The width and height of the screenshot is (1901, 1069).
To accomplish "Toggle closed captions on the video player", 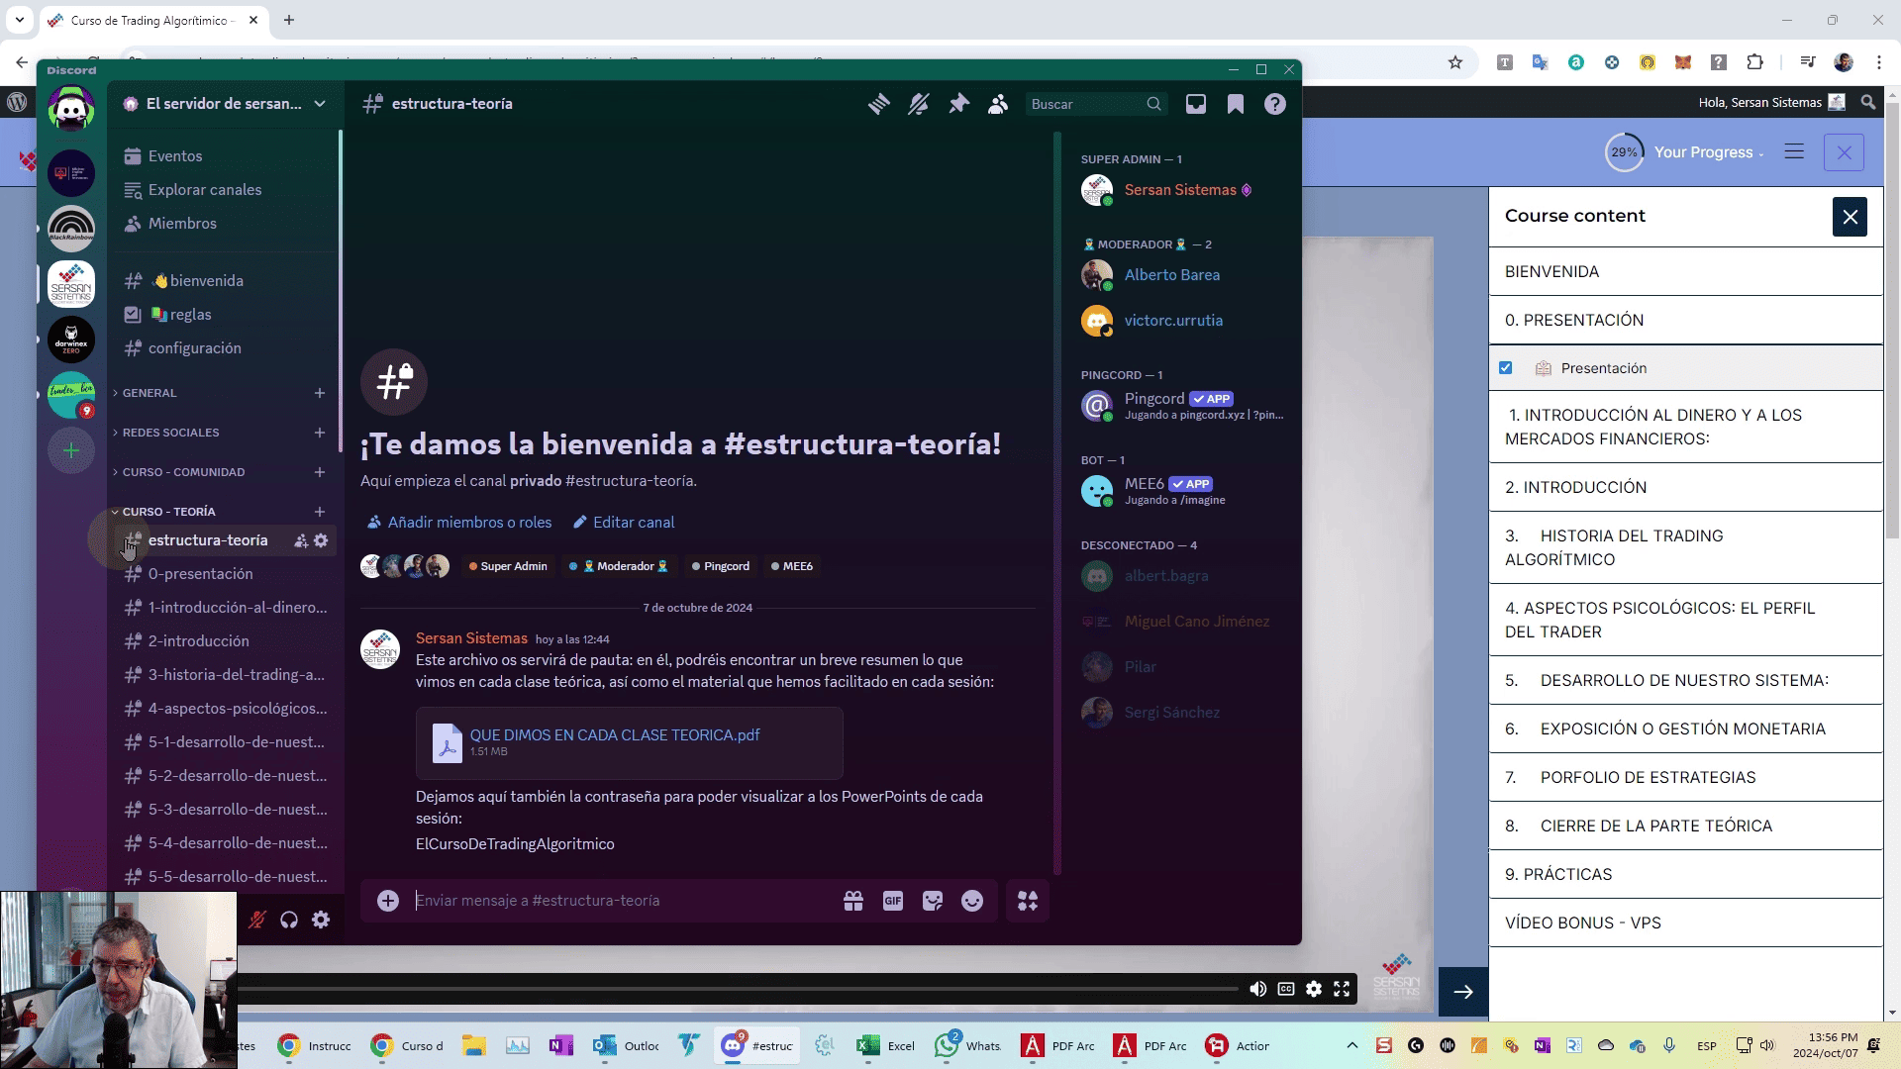I will pyautogui.click(x=1286, y=989).
